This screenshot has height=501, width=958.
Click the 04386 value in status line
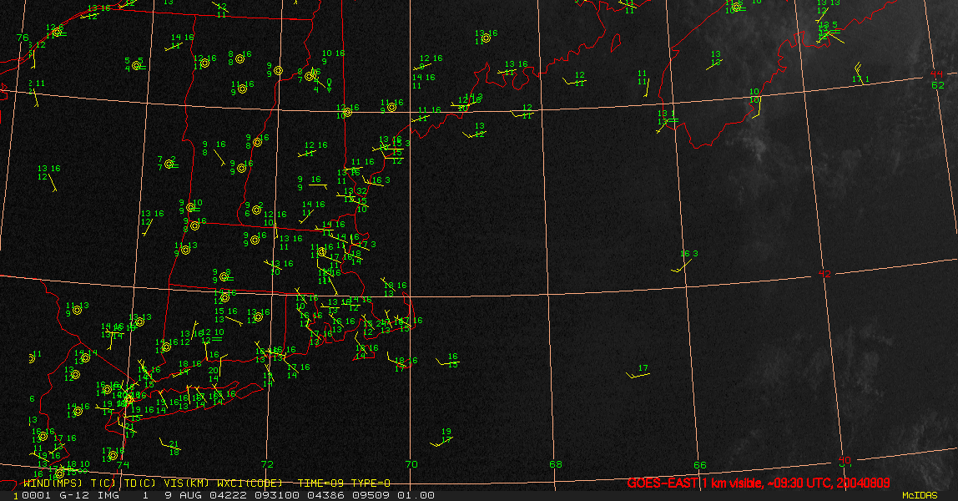coord(326,495)
